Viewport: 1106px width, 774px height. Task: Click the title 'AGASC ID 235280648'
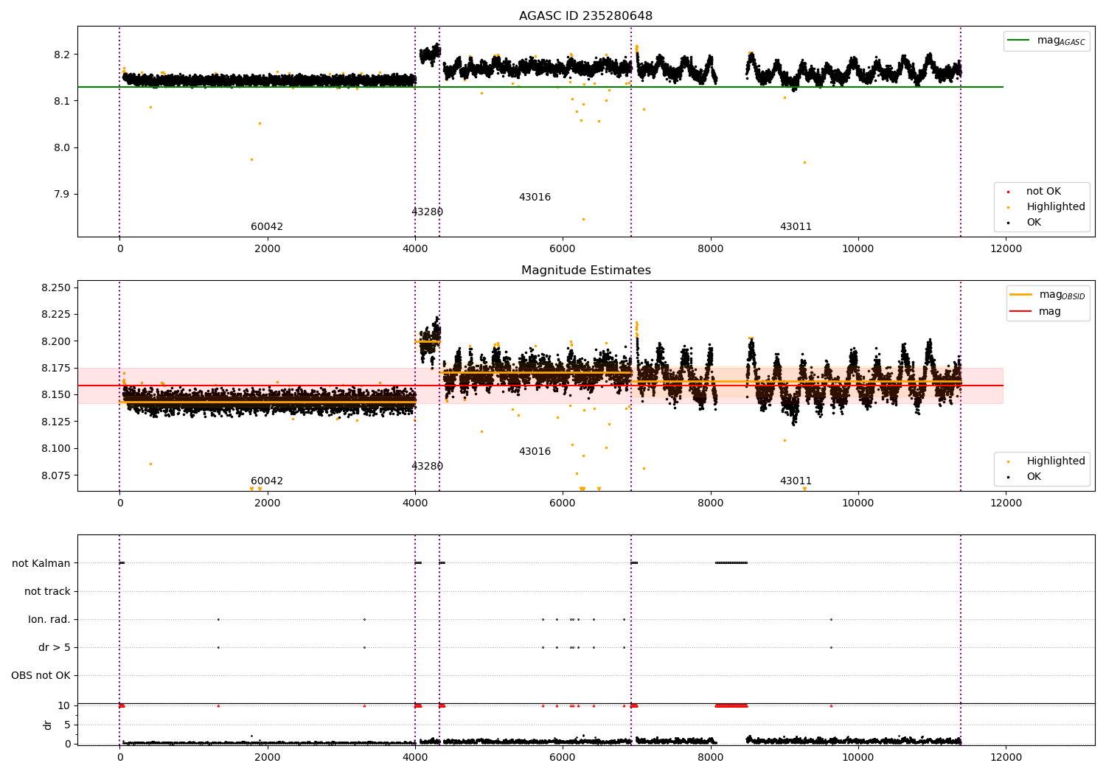point(585,16)
